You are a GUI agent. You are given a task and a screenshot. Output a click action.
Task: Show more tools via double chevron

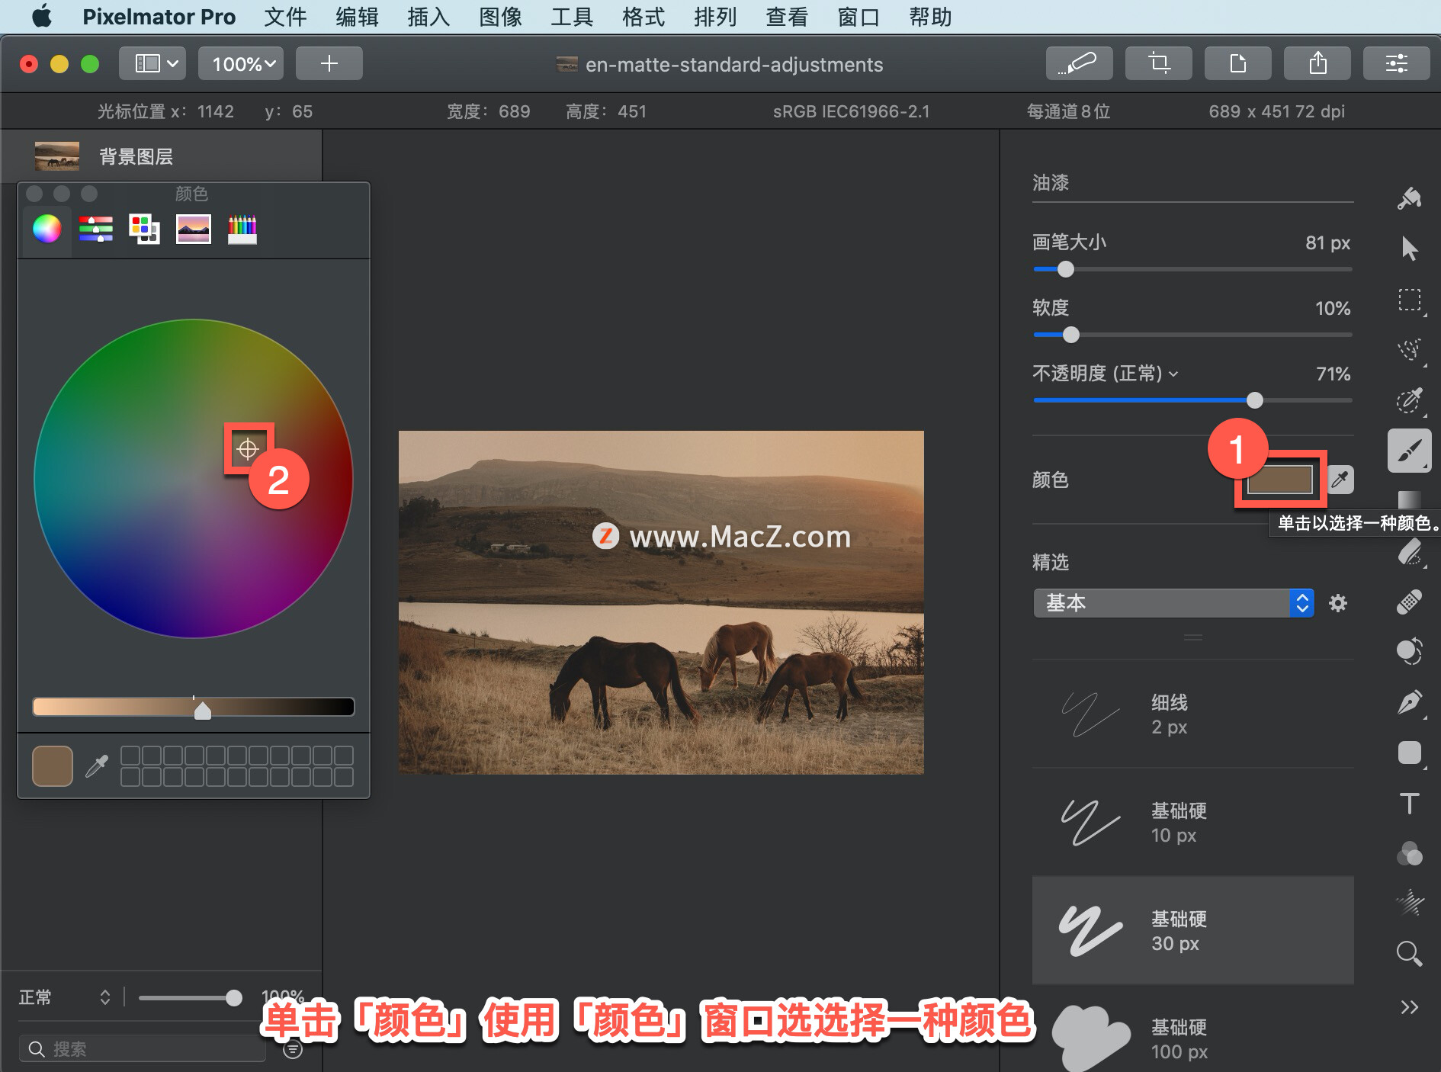(1409, 1007)
